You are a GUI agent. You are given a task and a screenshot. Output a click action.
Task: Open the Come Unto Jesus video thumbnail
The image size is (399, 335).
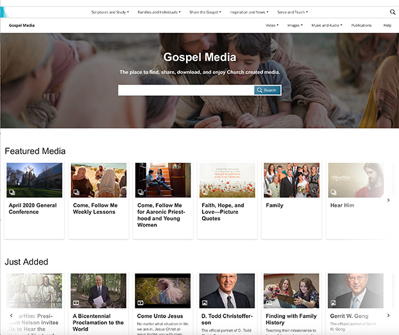pos(163,291)
